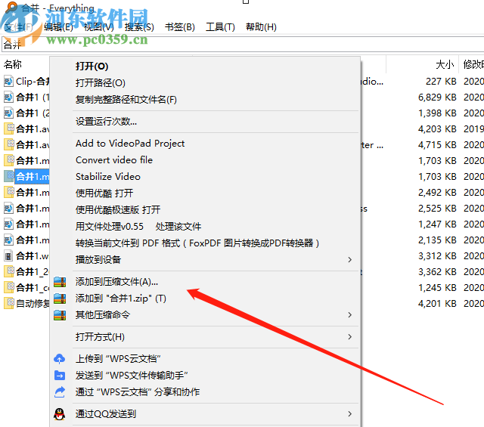This screenshot has height=427, width=484.
Task: Select 发送到 "WPS文件传输助手" entry
Action: (x=132, y=376)
